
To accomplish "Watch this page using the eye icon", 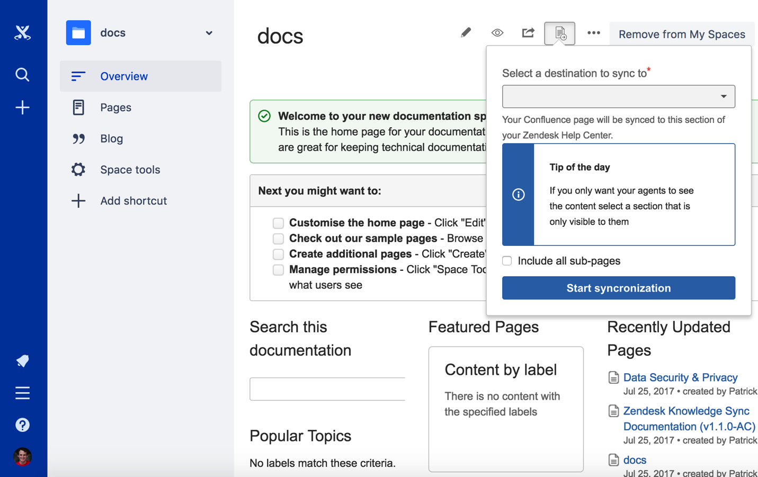I will click(497, 33).
